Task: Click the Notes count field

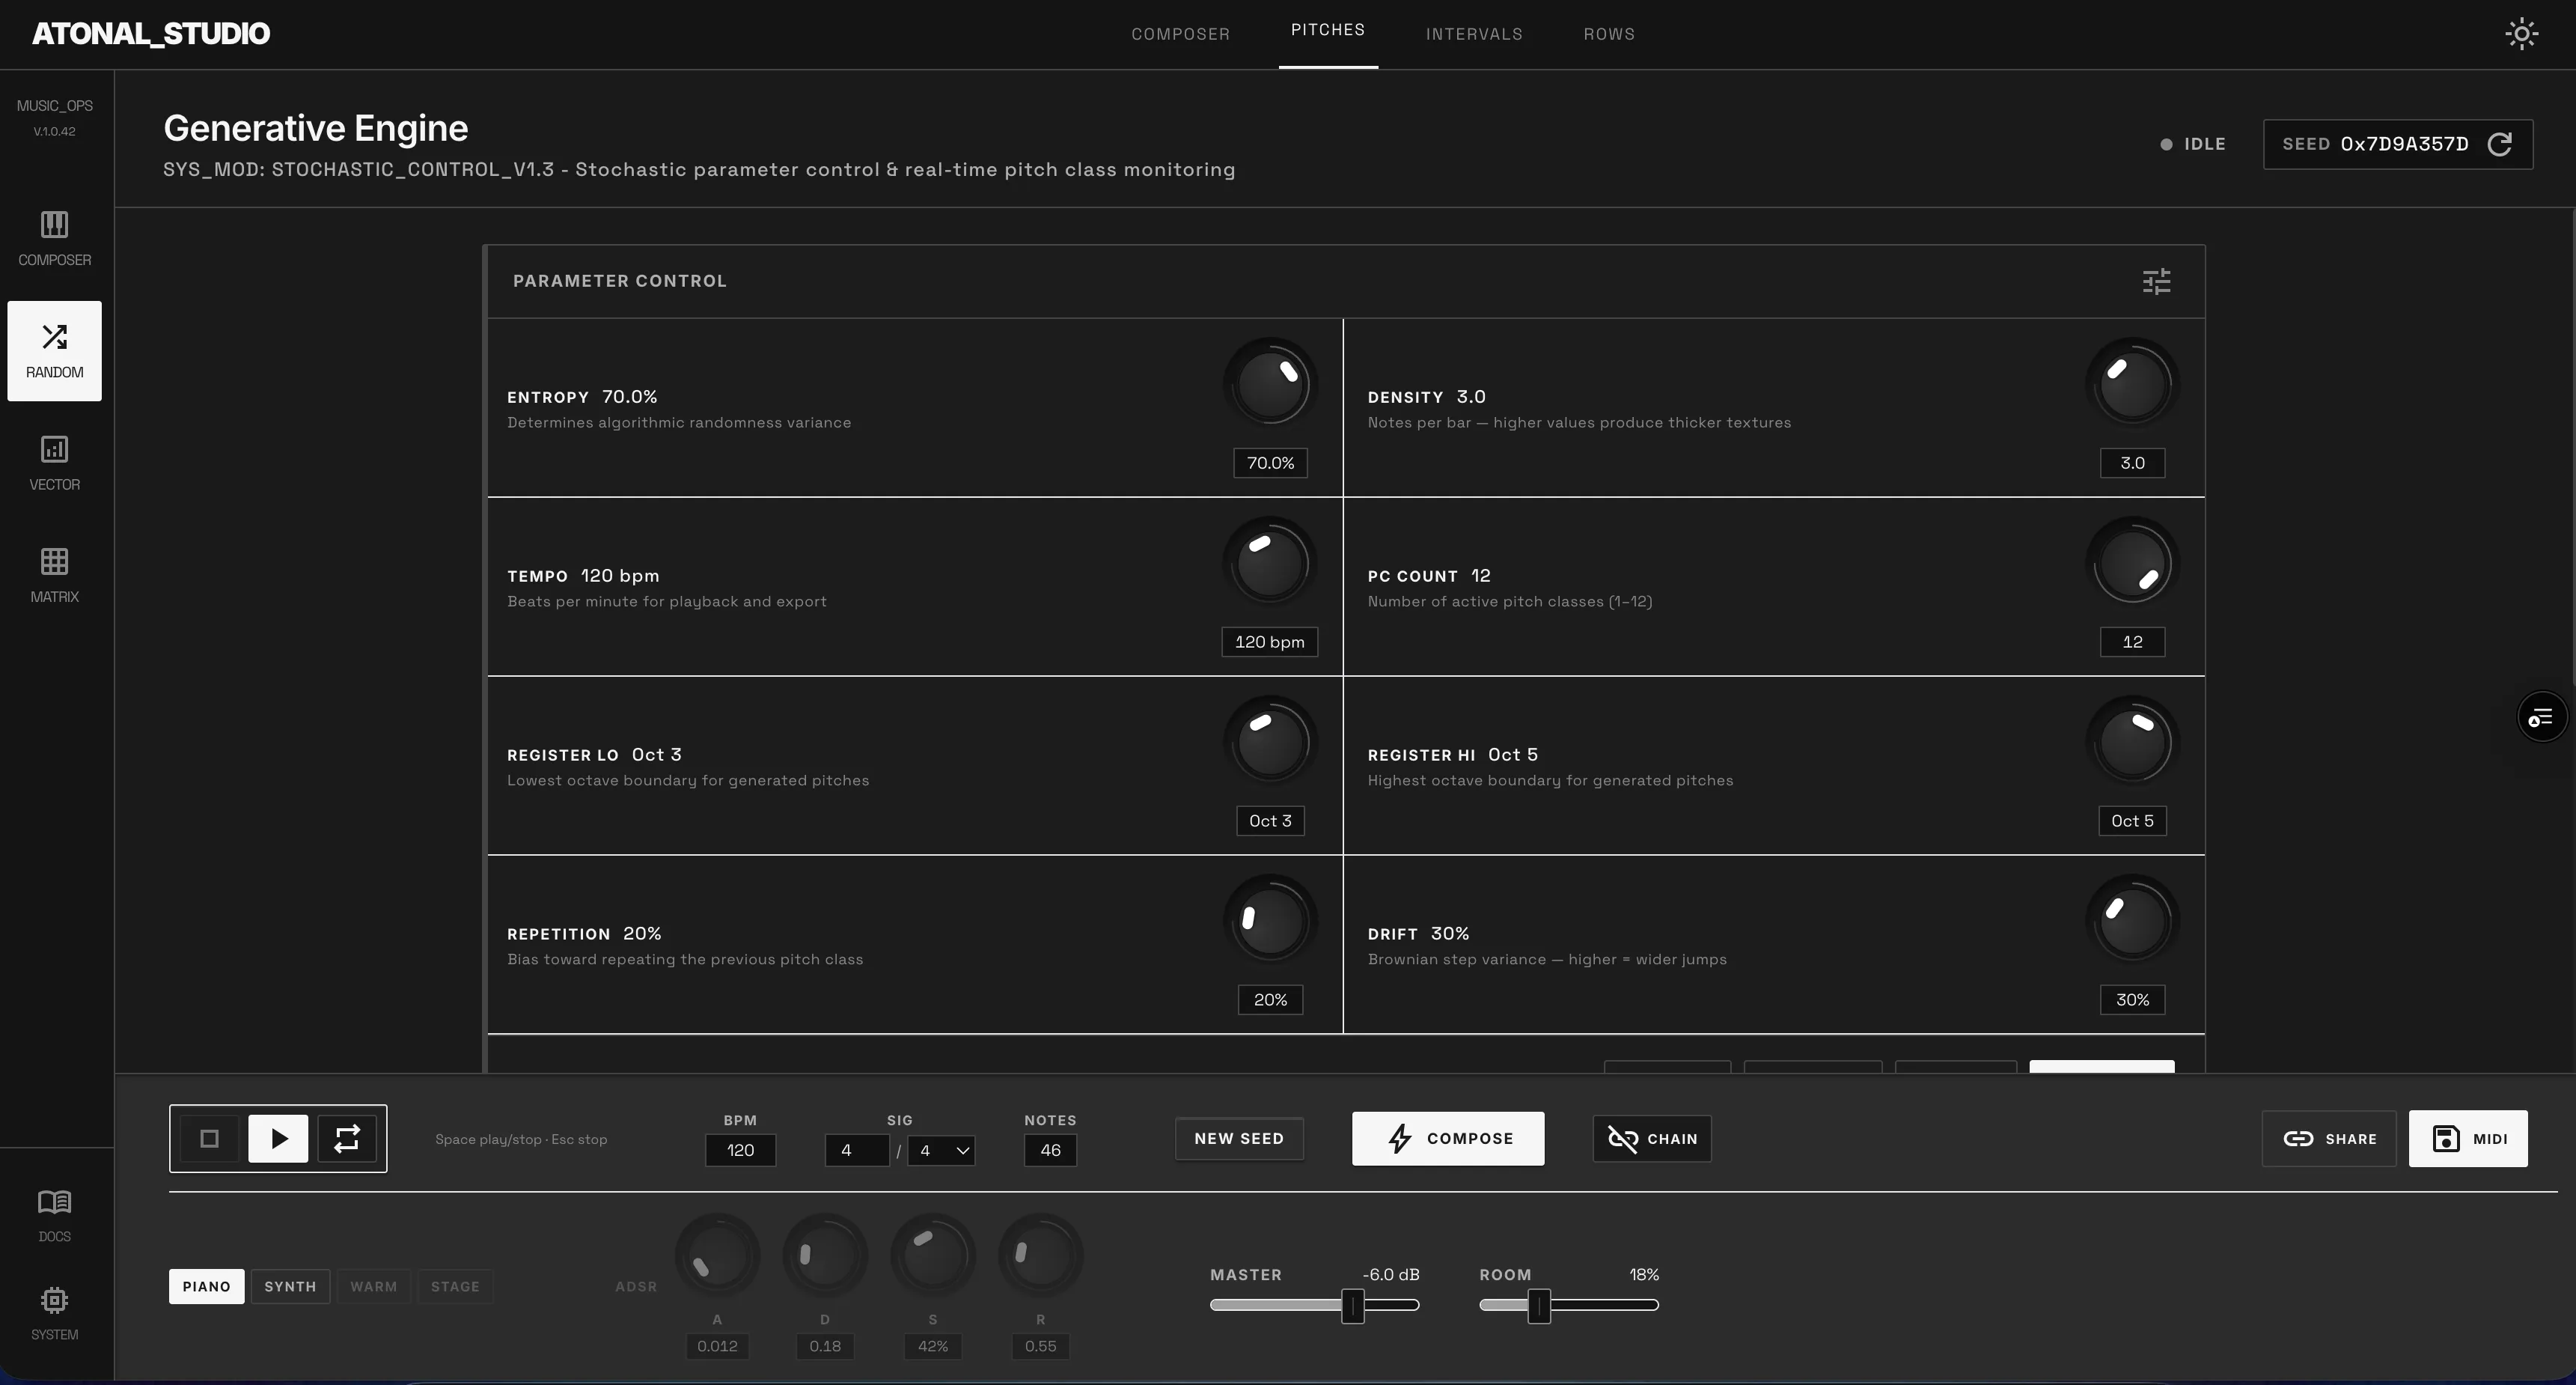Action: (x=1050, y=1150)
